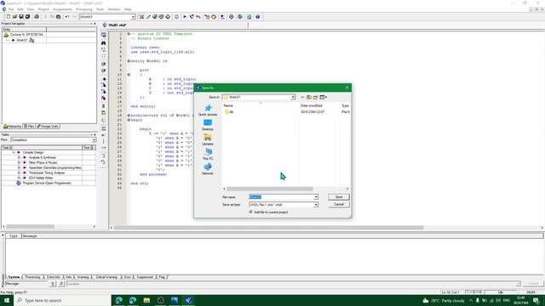Open the Assignments menu

pyautogui.click(x=62, y=9)
